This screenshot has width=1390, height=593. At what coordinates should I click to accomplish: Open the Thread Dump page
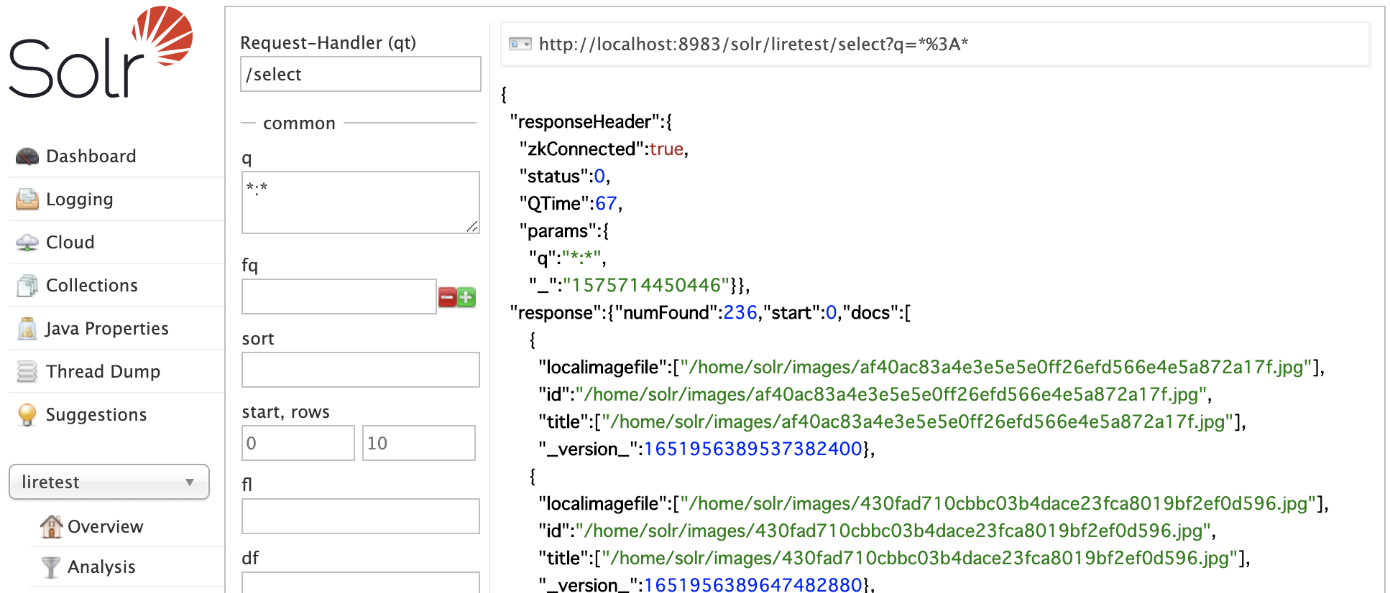[x=103, y=371]
